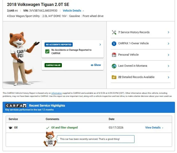This screenshot has height=153, width=177.
Task: Open 7 Service History Records chevron
Action: 168,32
